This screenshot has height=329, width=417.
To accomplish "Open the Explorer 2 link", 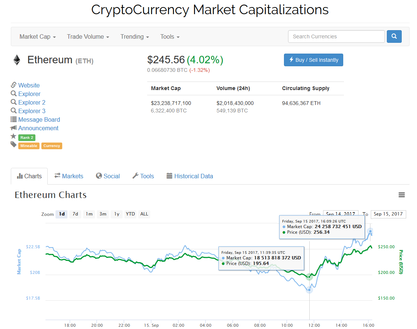I will pyautogui.click(x=32, y=102).
